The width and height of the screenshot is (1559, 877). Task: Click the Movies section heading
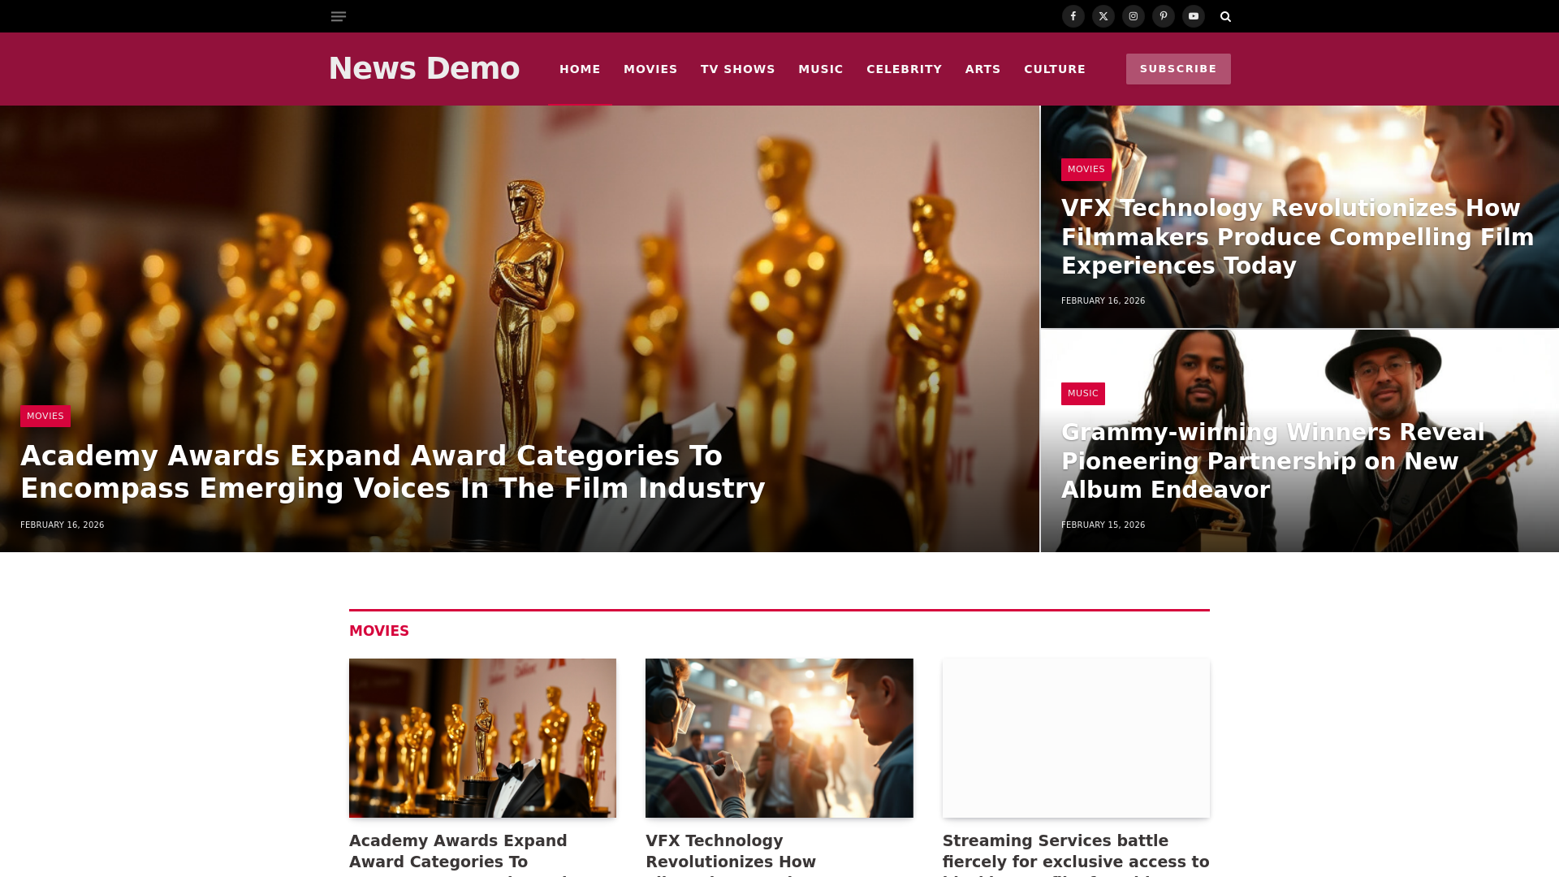click(x=379, y=631)
